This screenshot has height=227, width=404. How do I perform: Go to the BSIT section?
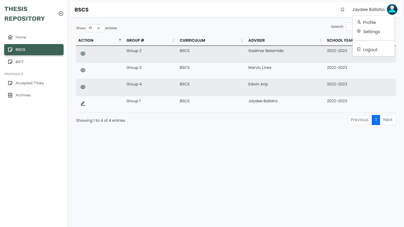pyautogui.click(x=20, y=62)
